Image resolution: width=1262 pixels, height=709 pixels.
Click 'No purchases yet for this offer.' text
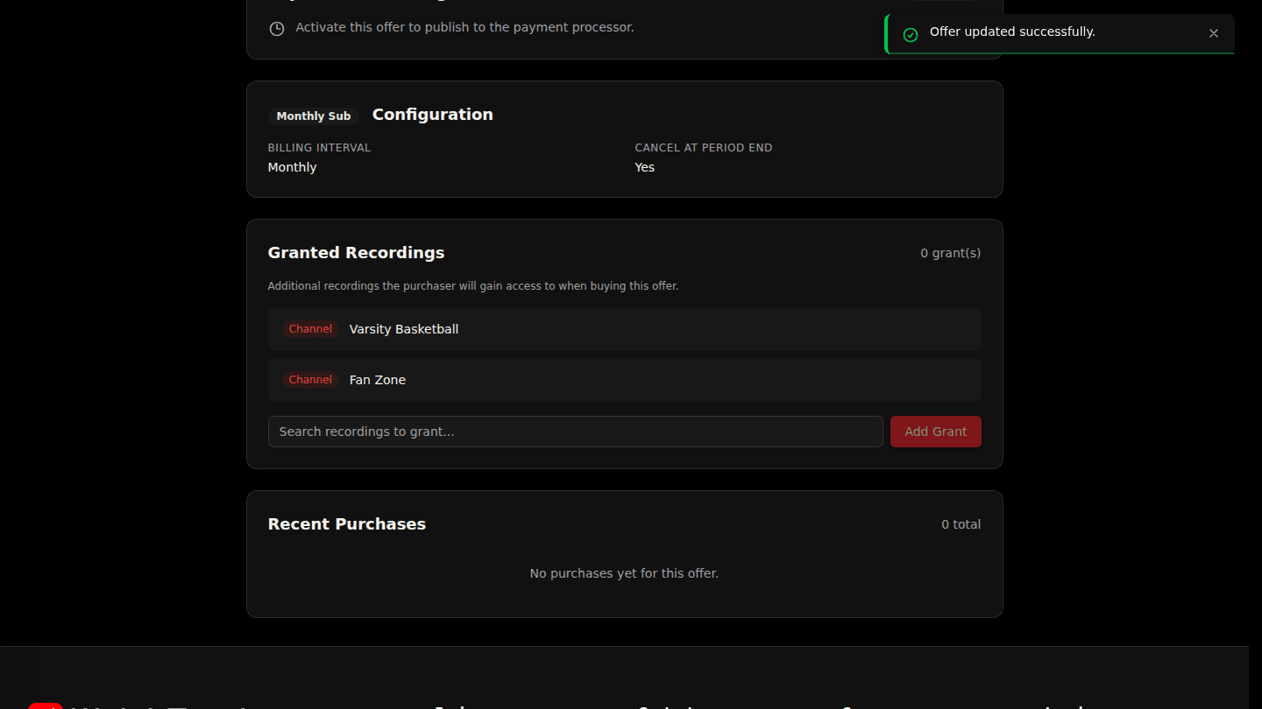click(x=624, y=573)
